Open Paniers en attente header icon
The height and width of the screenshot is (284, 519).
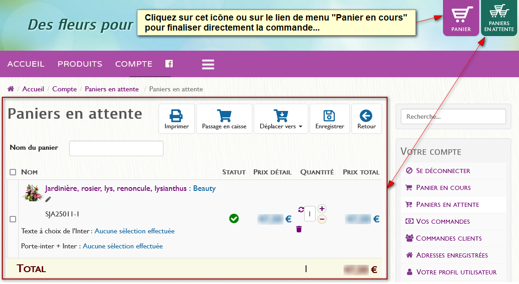[499, 18]
